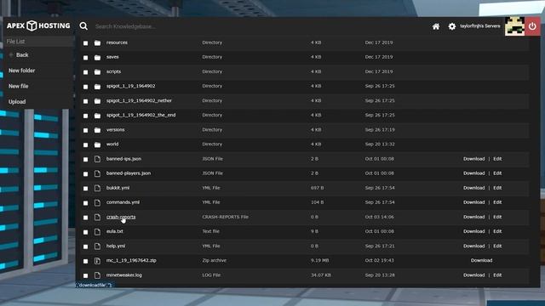Click the spigot_1_19_1964902_the_end folder icon
The image size is (545, 306).
(x=97, y=116)
